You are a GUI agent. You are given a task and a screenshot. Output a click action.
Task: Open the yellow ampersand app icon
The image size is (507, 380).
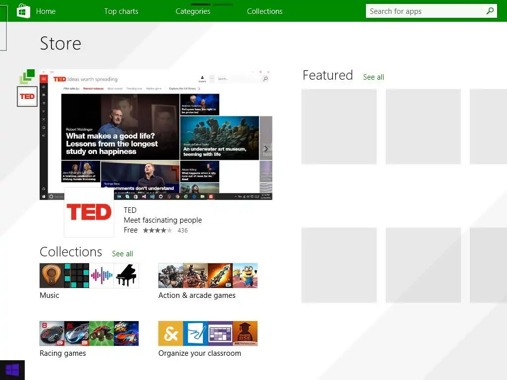pyautogui.click(x=170, y=333)
